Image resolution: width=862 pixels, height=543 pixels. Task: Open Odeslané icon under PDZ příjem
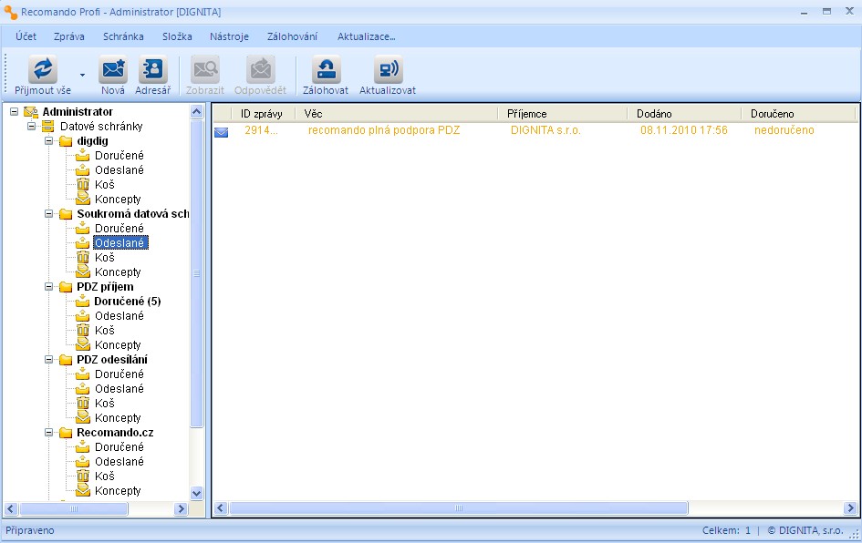click(82, 316)
